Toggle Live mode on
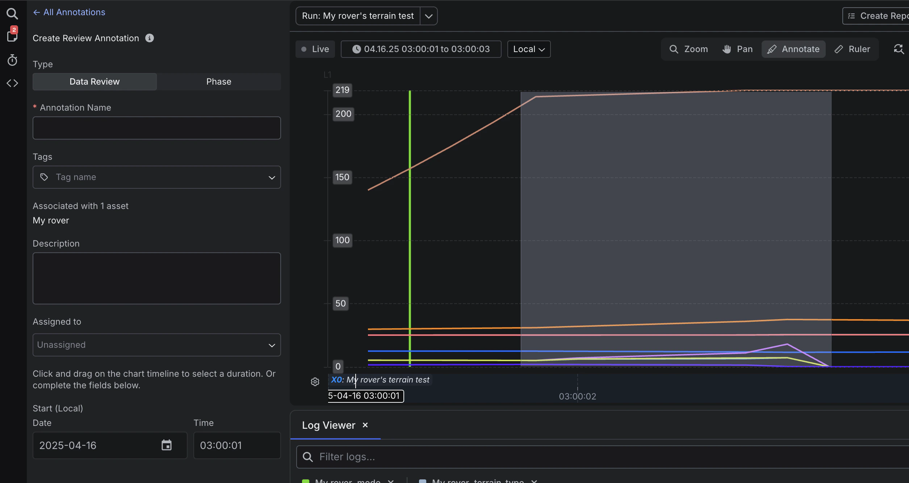The height and width of the screenshot is (483, 909). (315, 49)
